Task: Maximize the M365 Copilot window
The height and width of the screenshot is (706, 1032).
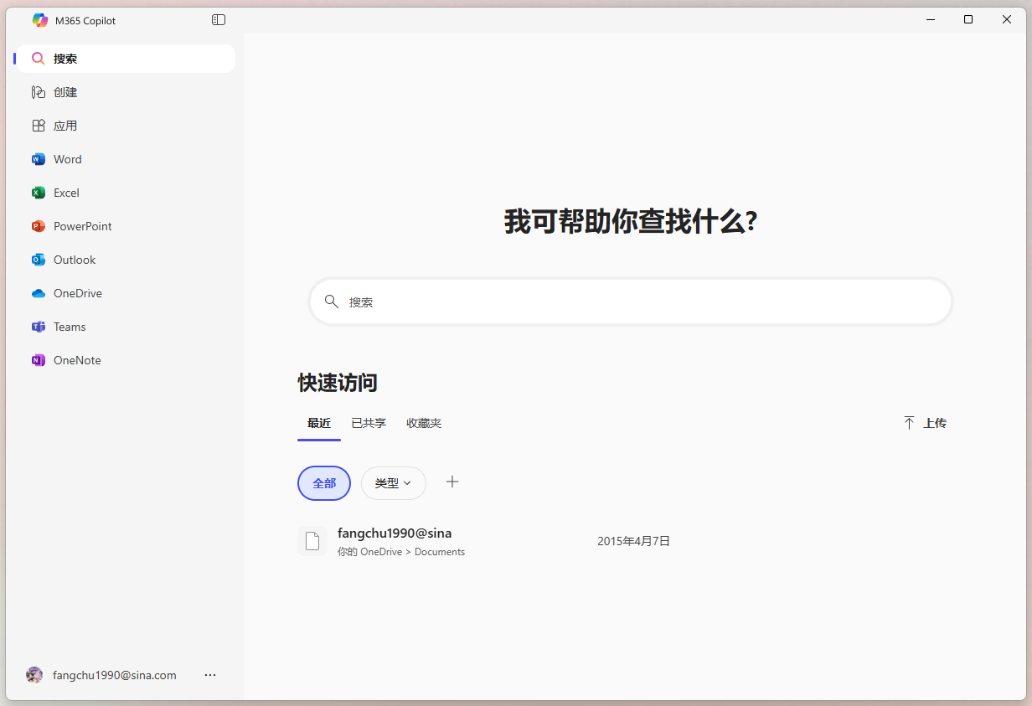Action: click(x=968, y=19)
